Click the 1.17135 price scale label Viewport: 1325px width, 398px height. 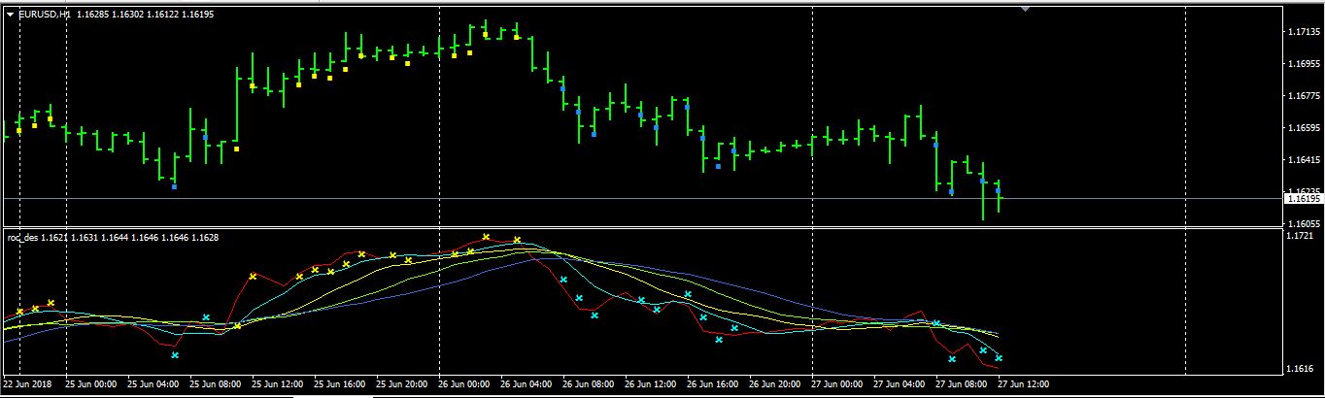tap(1302, 32)
